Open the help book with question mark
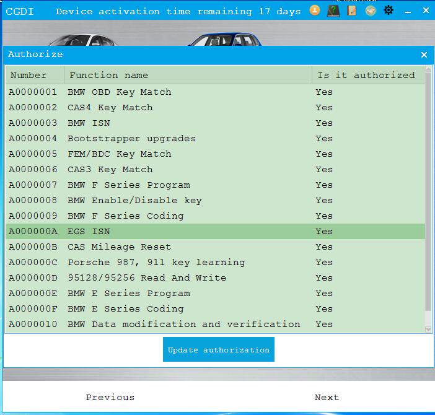 click(x=333, y=11)
